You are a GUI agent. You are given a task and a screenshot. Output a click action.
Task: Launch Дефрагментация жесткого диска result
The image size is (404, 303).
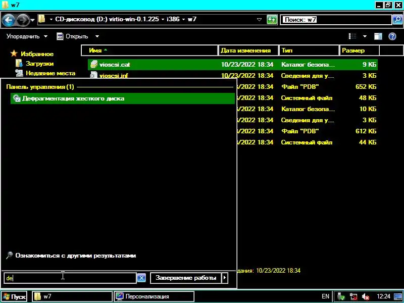click(x=123, y=98)
